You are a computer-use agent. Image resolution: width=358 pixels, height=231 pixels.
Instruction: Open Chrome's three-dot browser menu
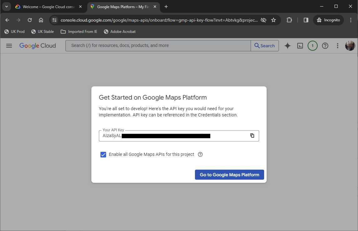click(x=351, y=20)
